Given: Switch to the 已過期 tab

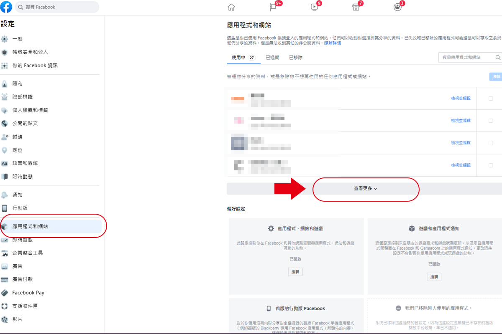Looking at the screenshot, I should pos(272,58).
